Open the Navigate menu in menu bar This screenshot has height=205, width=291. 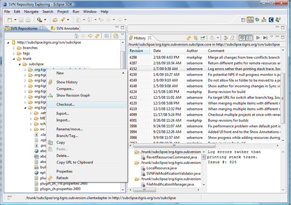click(31, 11)
